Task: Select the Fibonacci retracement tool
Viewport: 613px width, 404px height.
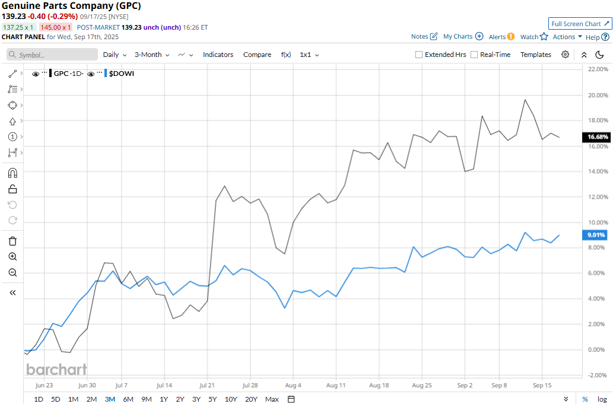Action: click(x=12, y=90)
